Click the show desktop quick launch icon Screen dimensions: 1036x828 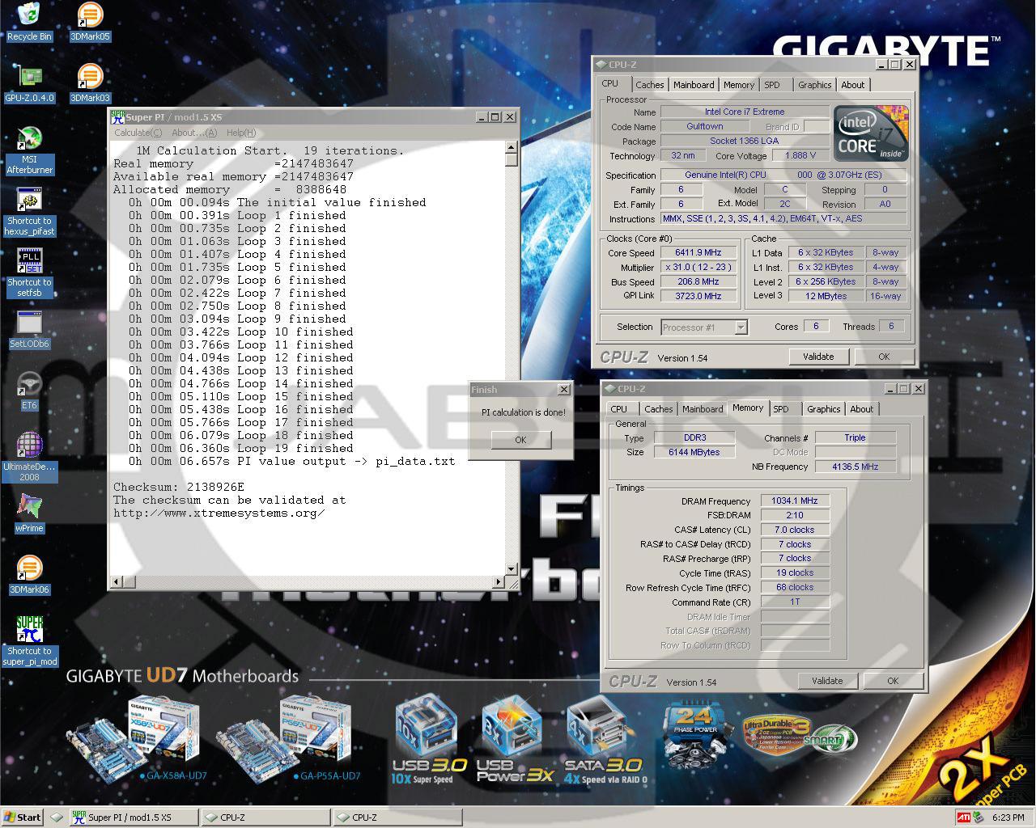click(56, 817)
